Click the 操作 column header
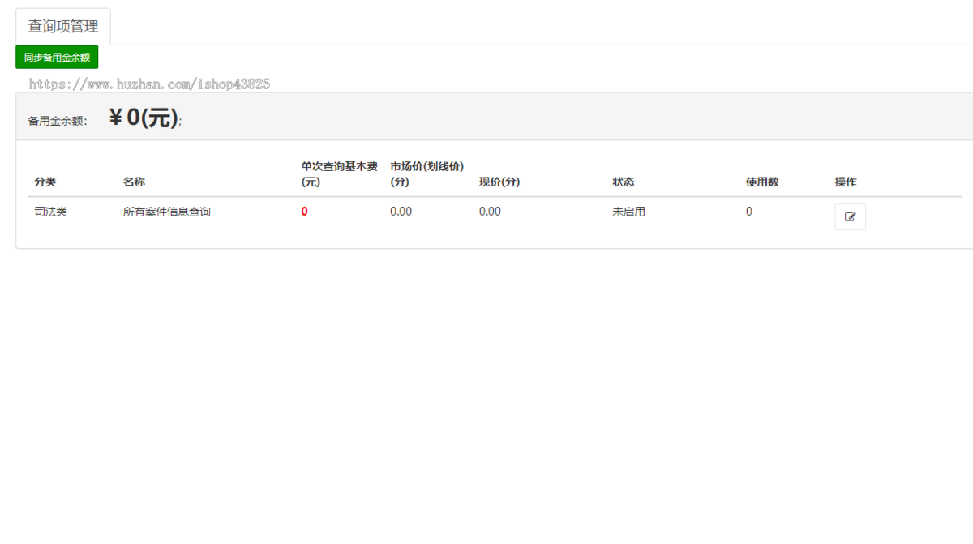The height and width of the screenshot is (544, 973). (x=846, y=182)
